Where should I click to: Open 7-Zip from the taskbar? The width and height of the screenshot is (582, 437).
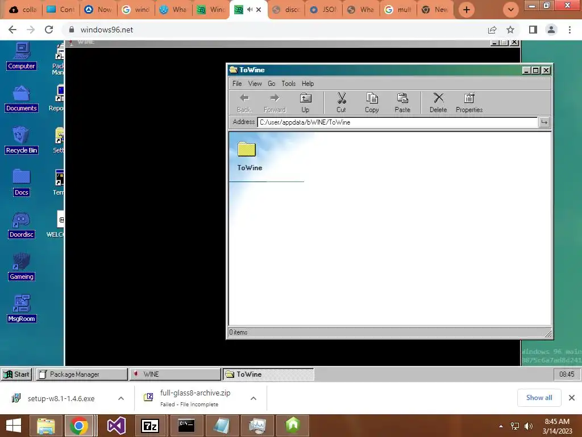point(150,426)
